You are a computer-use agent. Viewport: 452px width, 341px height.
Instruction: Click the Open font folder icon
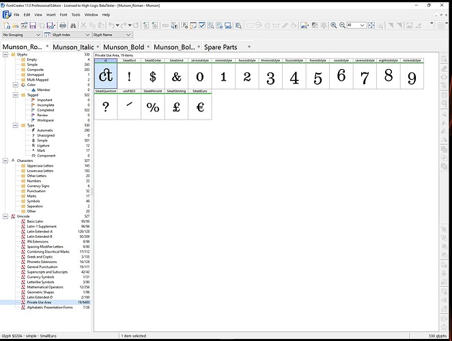point(15,25)
